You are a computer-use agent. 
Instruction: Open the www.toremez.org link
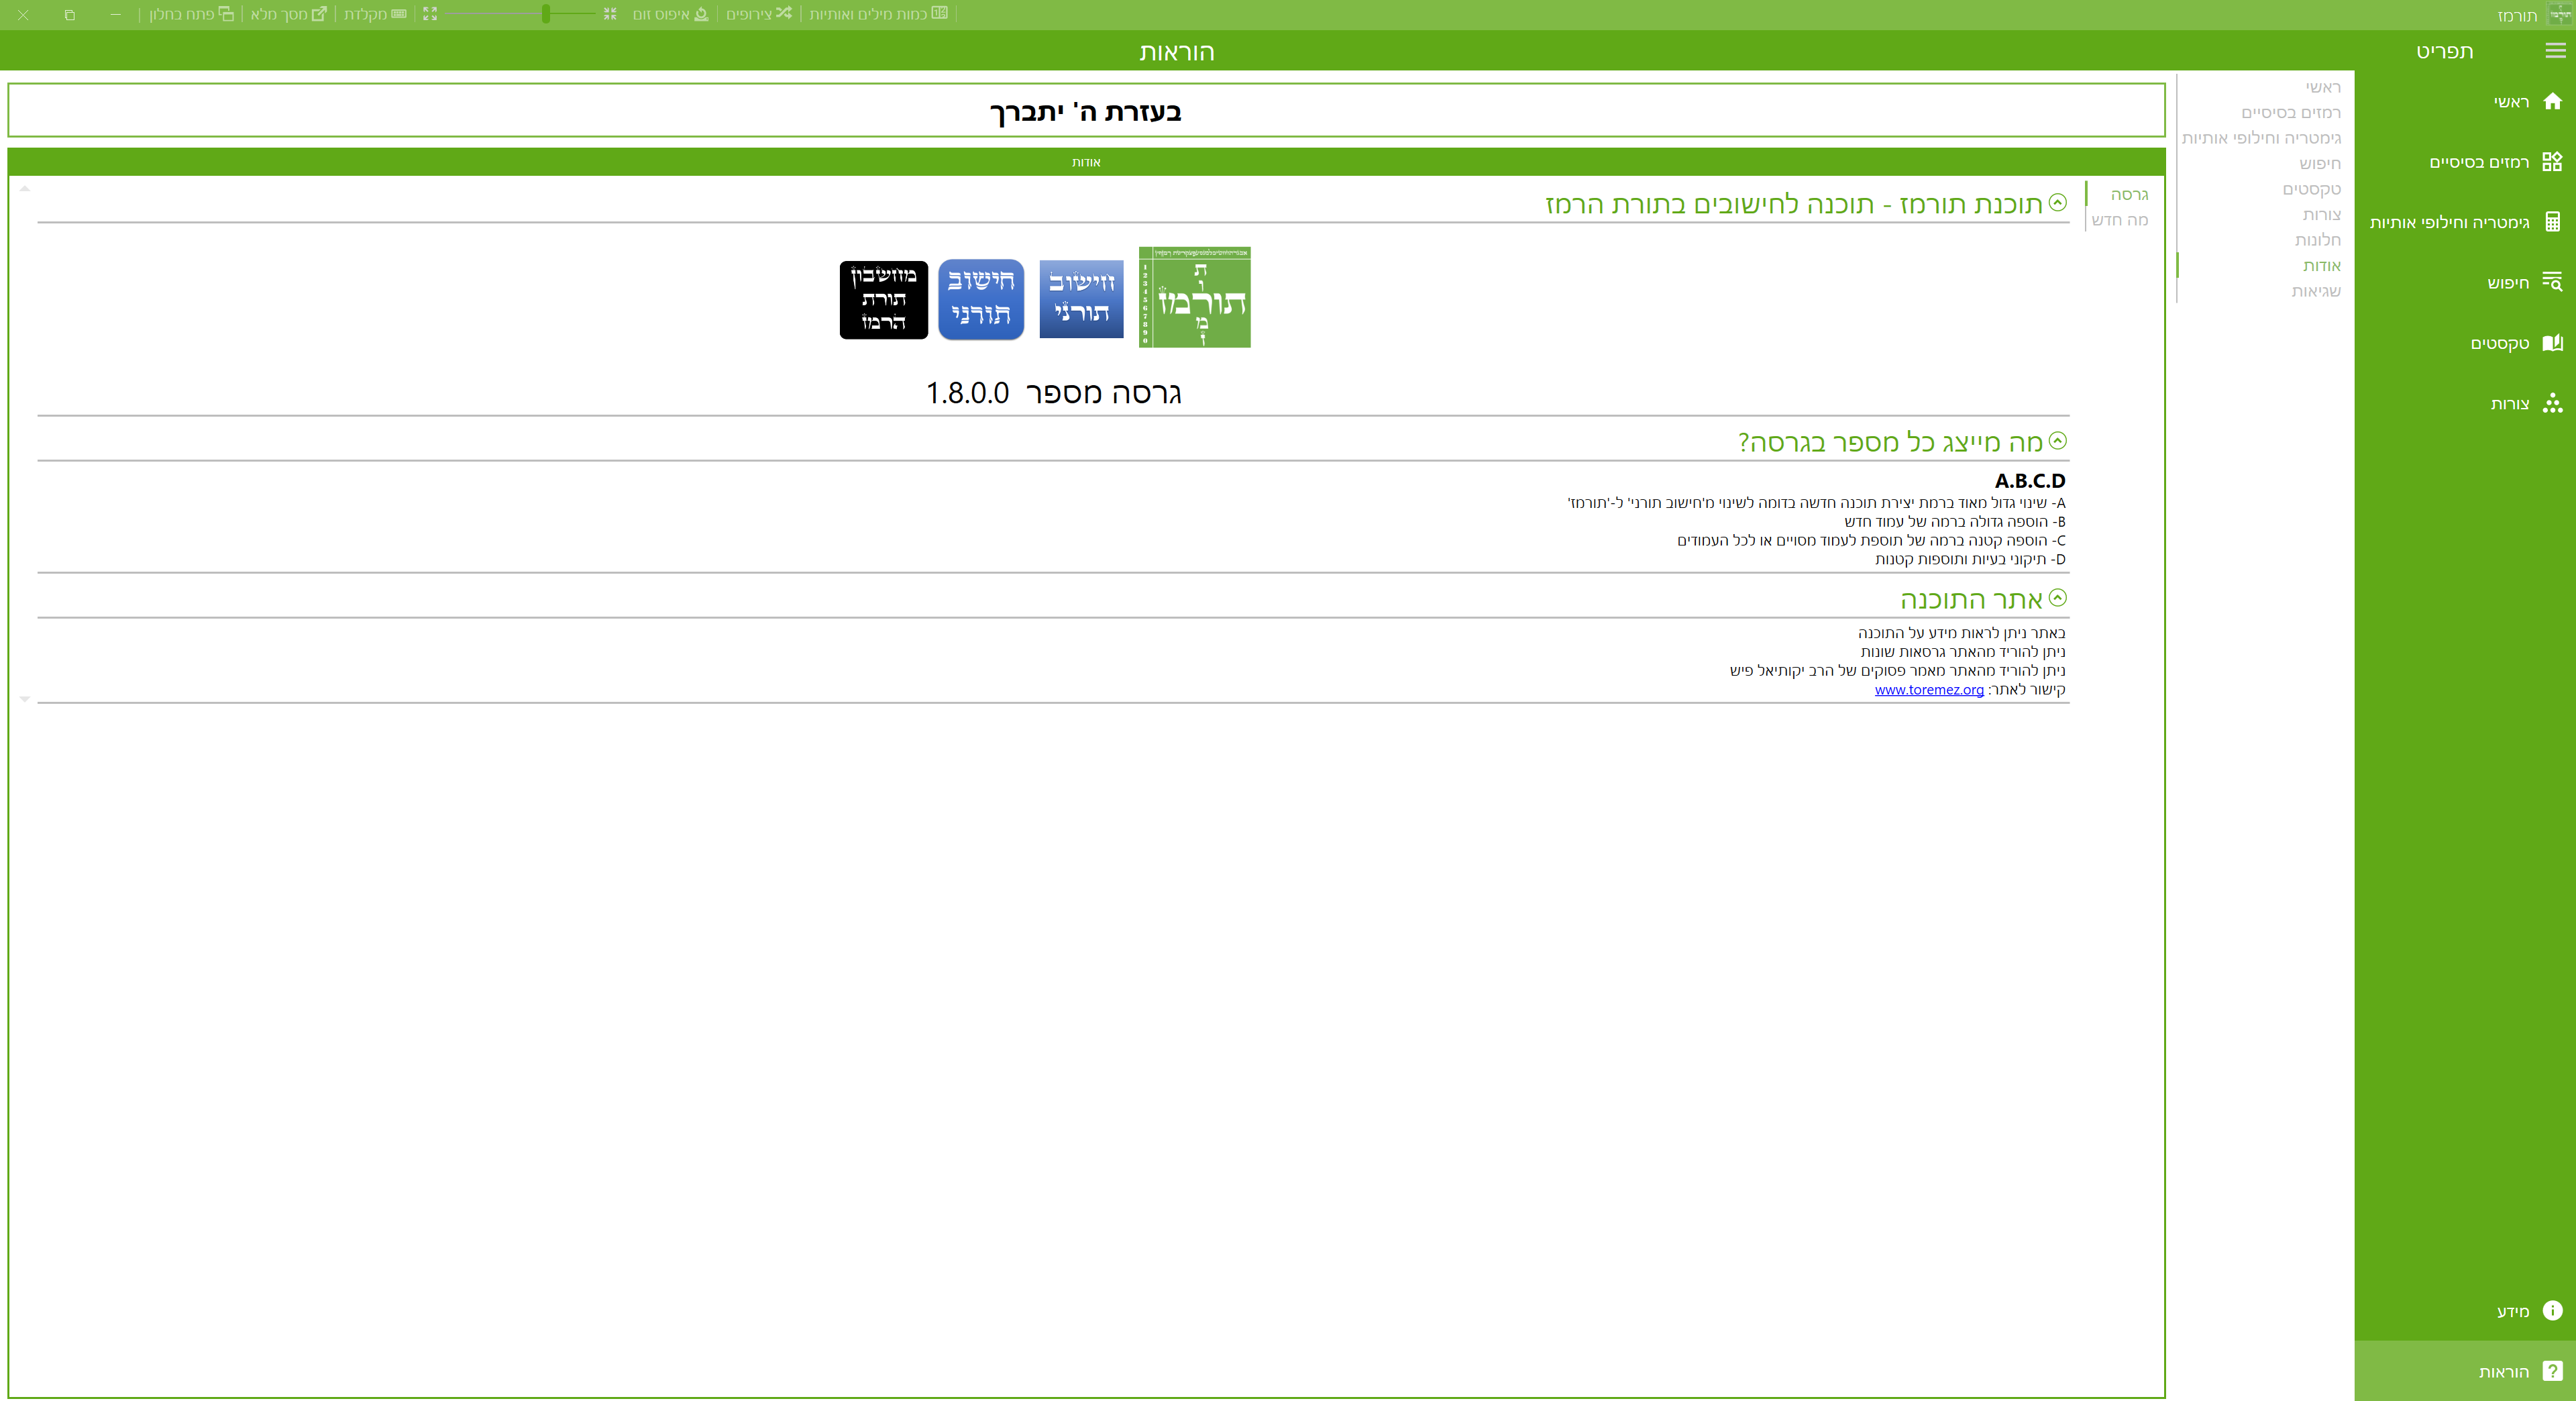[1928, 690]
